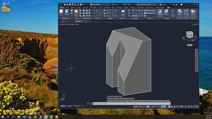The width and height of the screenshot is (212, 119).
Task: Switch to the Annotate ribbon tab
Action: click(x=107, y=8)
